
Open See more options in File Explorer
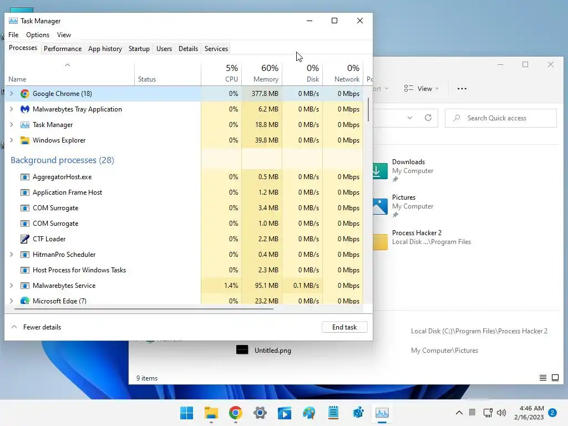point(462,89)
